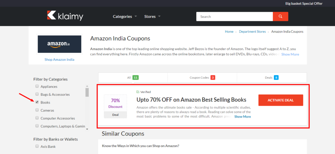The height and width of the screenshot is (154, 335).
Task: Enable the Appliances category filter
Action: pos(37,86)
